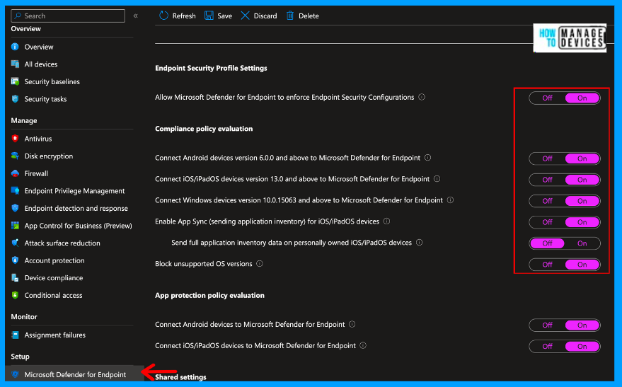The height and width of the screenshot is (387, 622).
Task: Turn off Windows 10.0.15063 connection toggle
Action: (547, 201)
